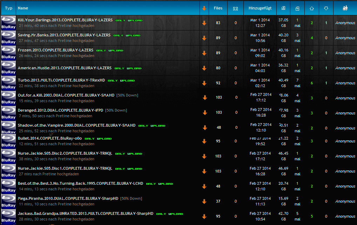Open Out.for.a.Kill.2003.DUAL torrent link
The image size is (357, 225).
click(66, 95)
